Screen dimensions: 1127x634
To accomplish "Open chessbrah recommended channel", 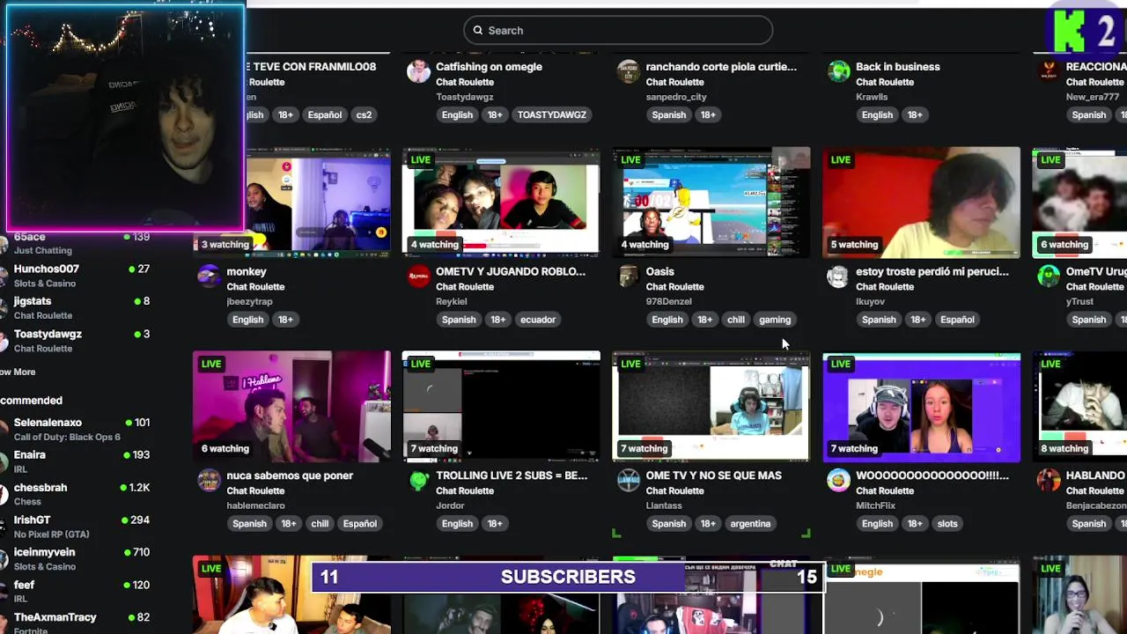I will (77, 494).
